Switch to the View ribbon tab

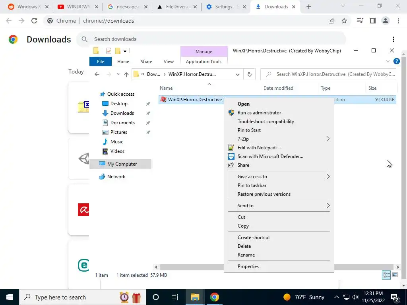click(x=169, y=62)
